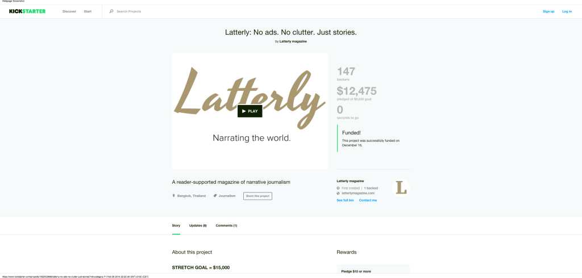
Task: Switch to the Story tab
Action: tap(176, 225)
